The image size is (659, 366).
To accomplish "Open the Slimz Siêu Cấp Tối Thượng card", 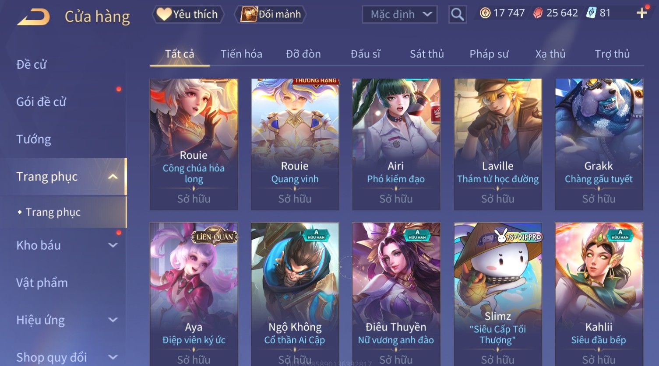I will click(498, 294).
